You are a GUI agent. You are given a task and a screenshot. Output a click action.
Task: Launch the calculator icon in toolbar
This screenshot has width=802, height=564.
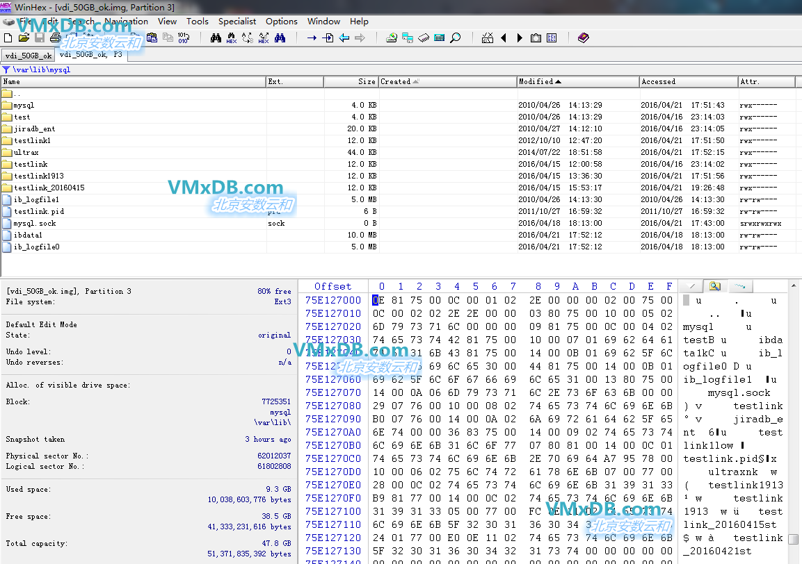tap(440, 38)
